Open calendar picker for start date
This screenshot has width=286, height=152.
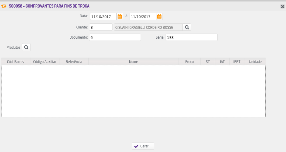(120, 16)
